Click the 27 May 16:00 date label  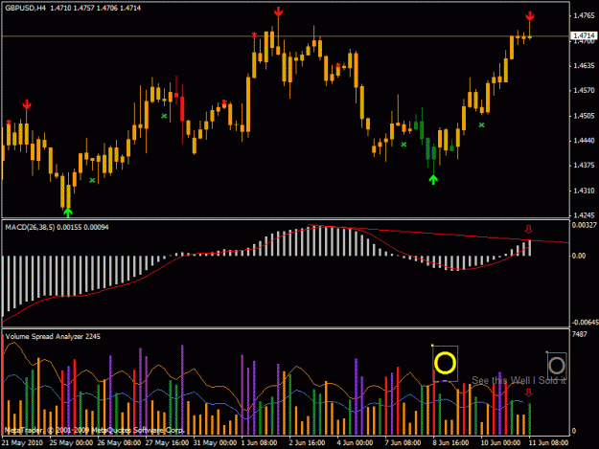[x=167, y=443]
